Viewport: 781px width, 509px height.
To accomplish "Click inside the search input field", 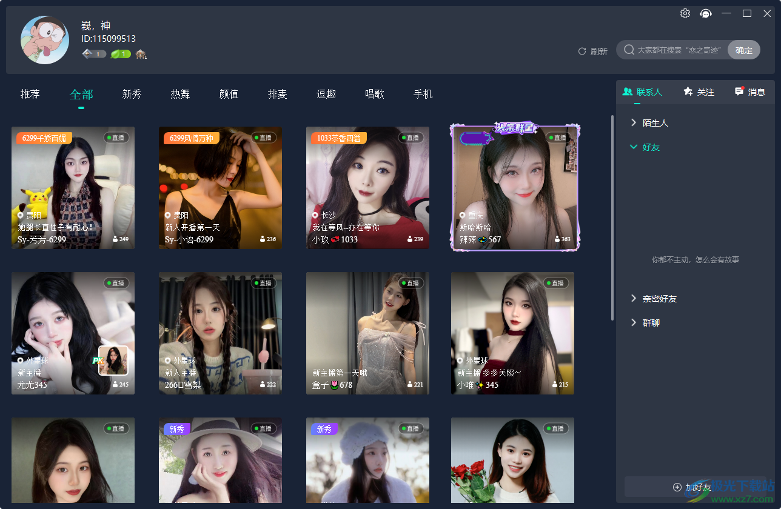I will (679, 50).
